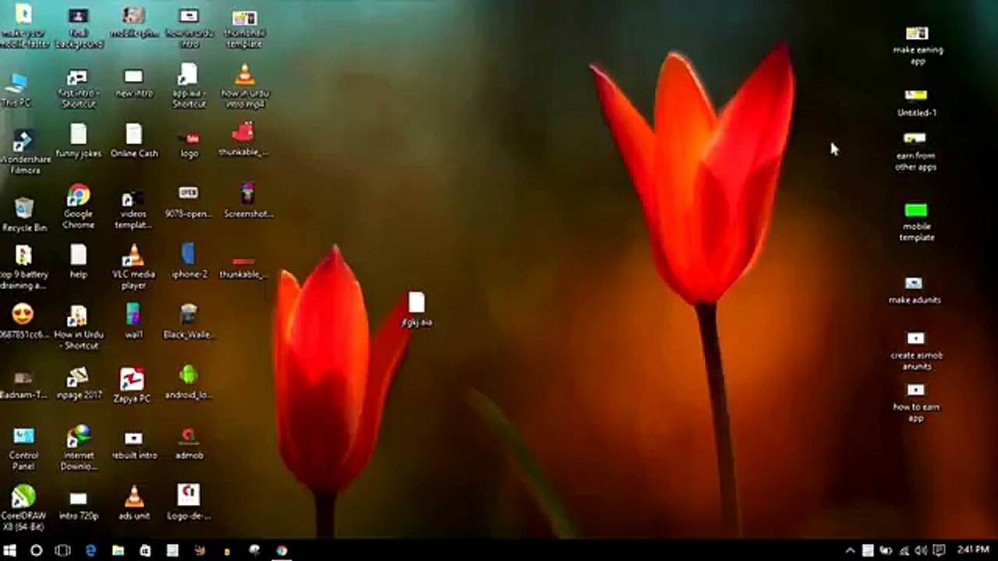Image resolution: width=998 pixels, height=561 pixels.
Task: Select the 'help' document icon
Action: point(78,261)
